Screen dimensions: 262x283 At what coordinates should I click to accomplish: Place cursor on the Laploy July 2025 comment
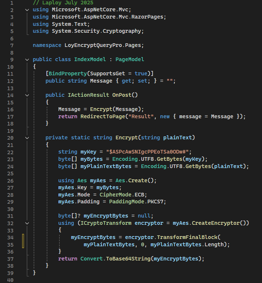point(59,3)
